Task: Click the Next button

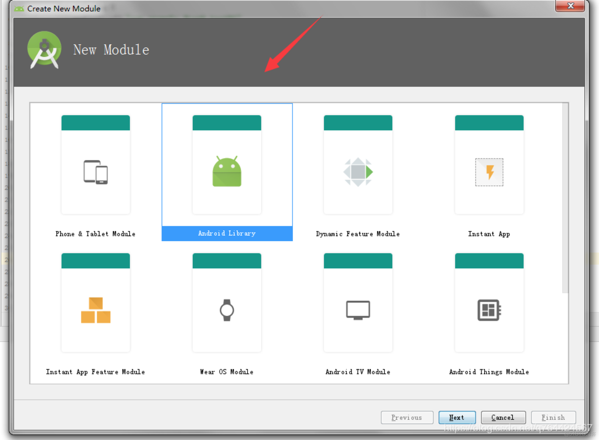Action: tap(457, 417)
